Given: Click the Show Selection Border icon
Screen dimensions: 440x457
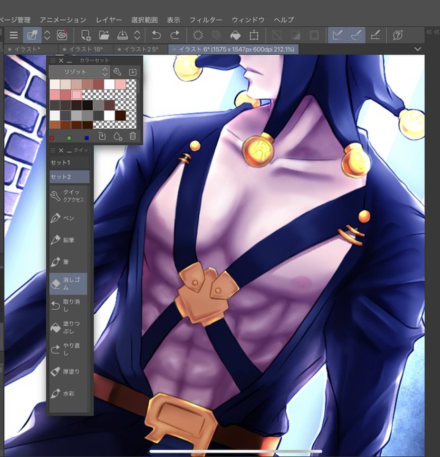Looking at the screenshot, I should coord(314,35).
